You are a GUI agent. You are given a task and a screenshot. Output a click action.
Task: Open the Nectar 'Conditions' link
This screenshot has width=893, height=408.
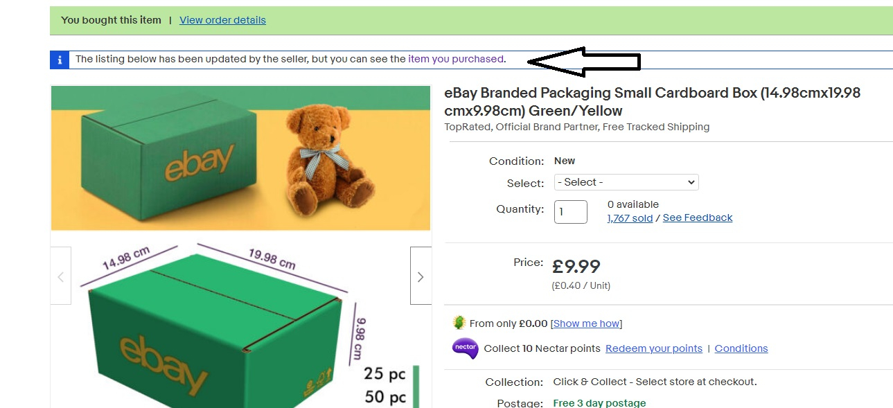pyautogui.click(x=741, y=348)
